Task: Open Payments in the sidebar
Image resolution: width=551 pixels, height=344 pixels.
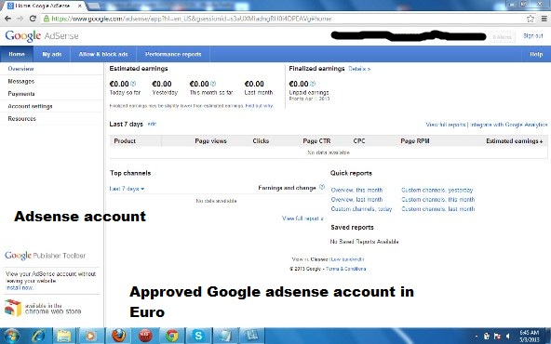Action: [x=21, y=94]
